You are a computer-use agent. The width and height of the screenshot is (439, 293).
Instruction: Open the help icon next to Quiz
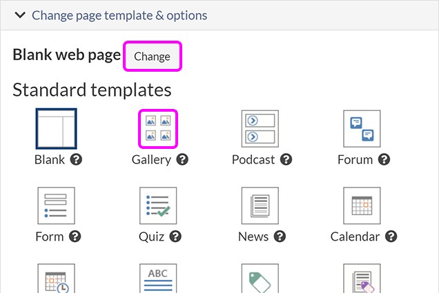click(175, 237)
